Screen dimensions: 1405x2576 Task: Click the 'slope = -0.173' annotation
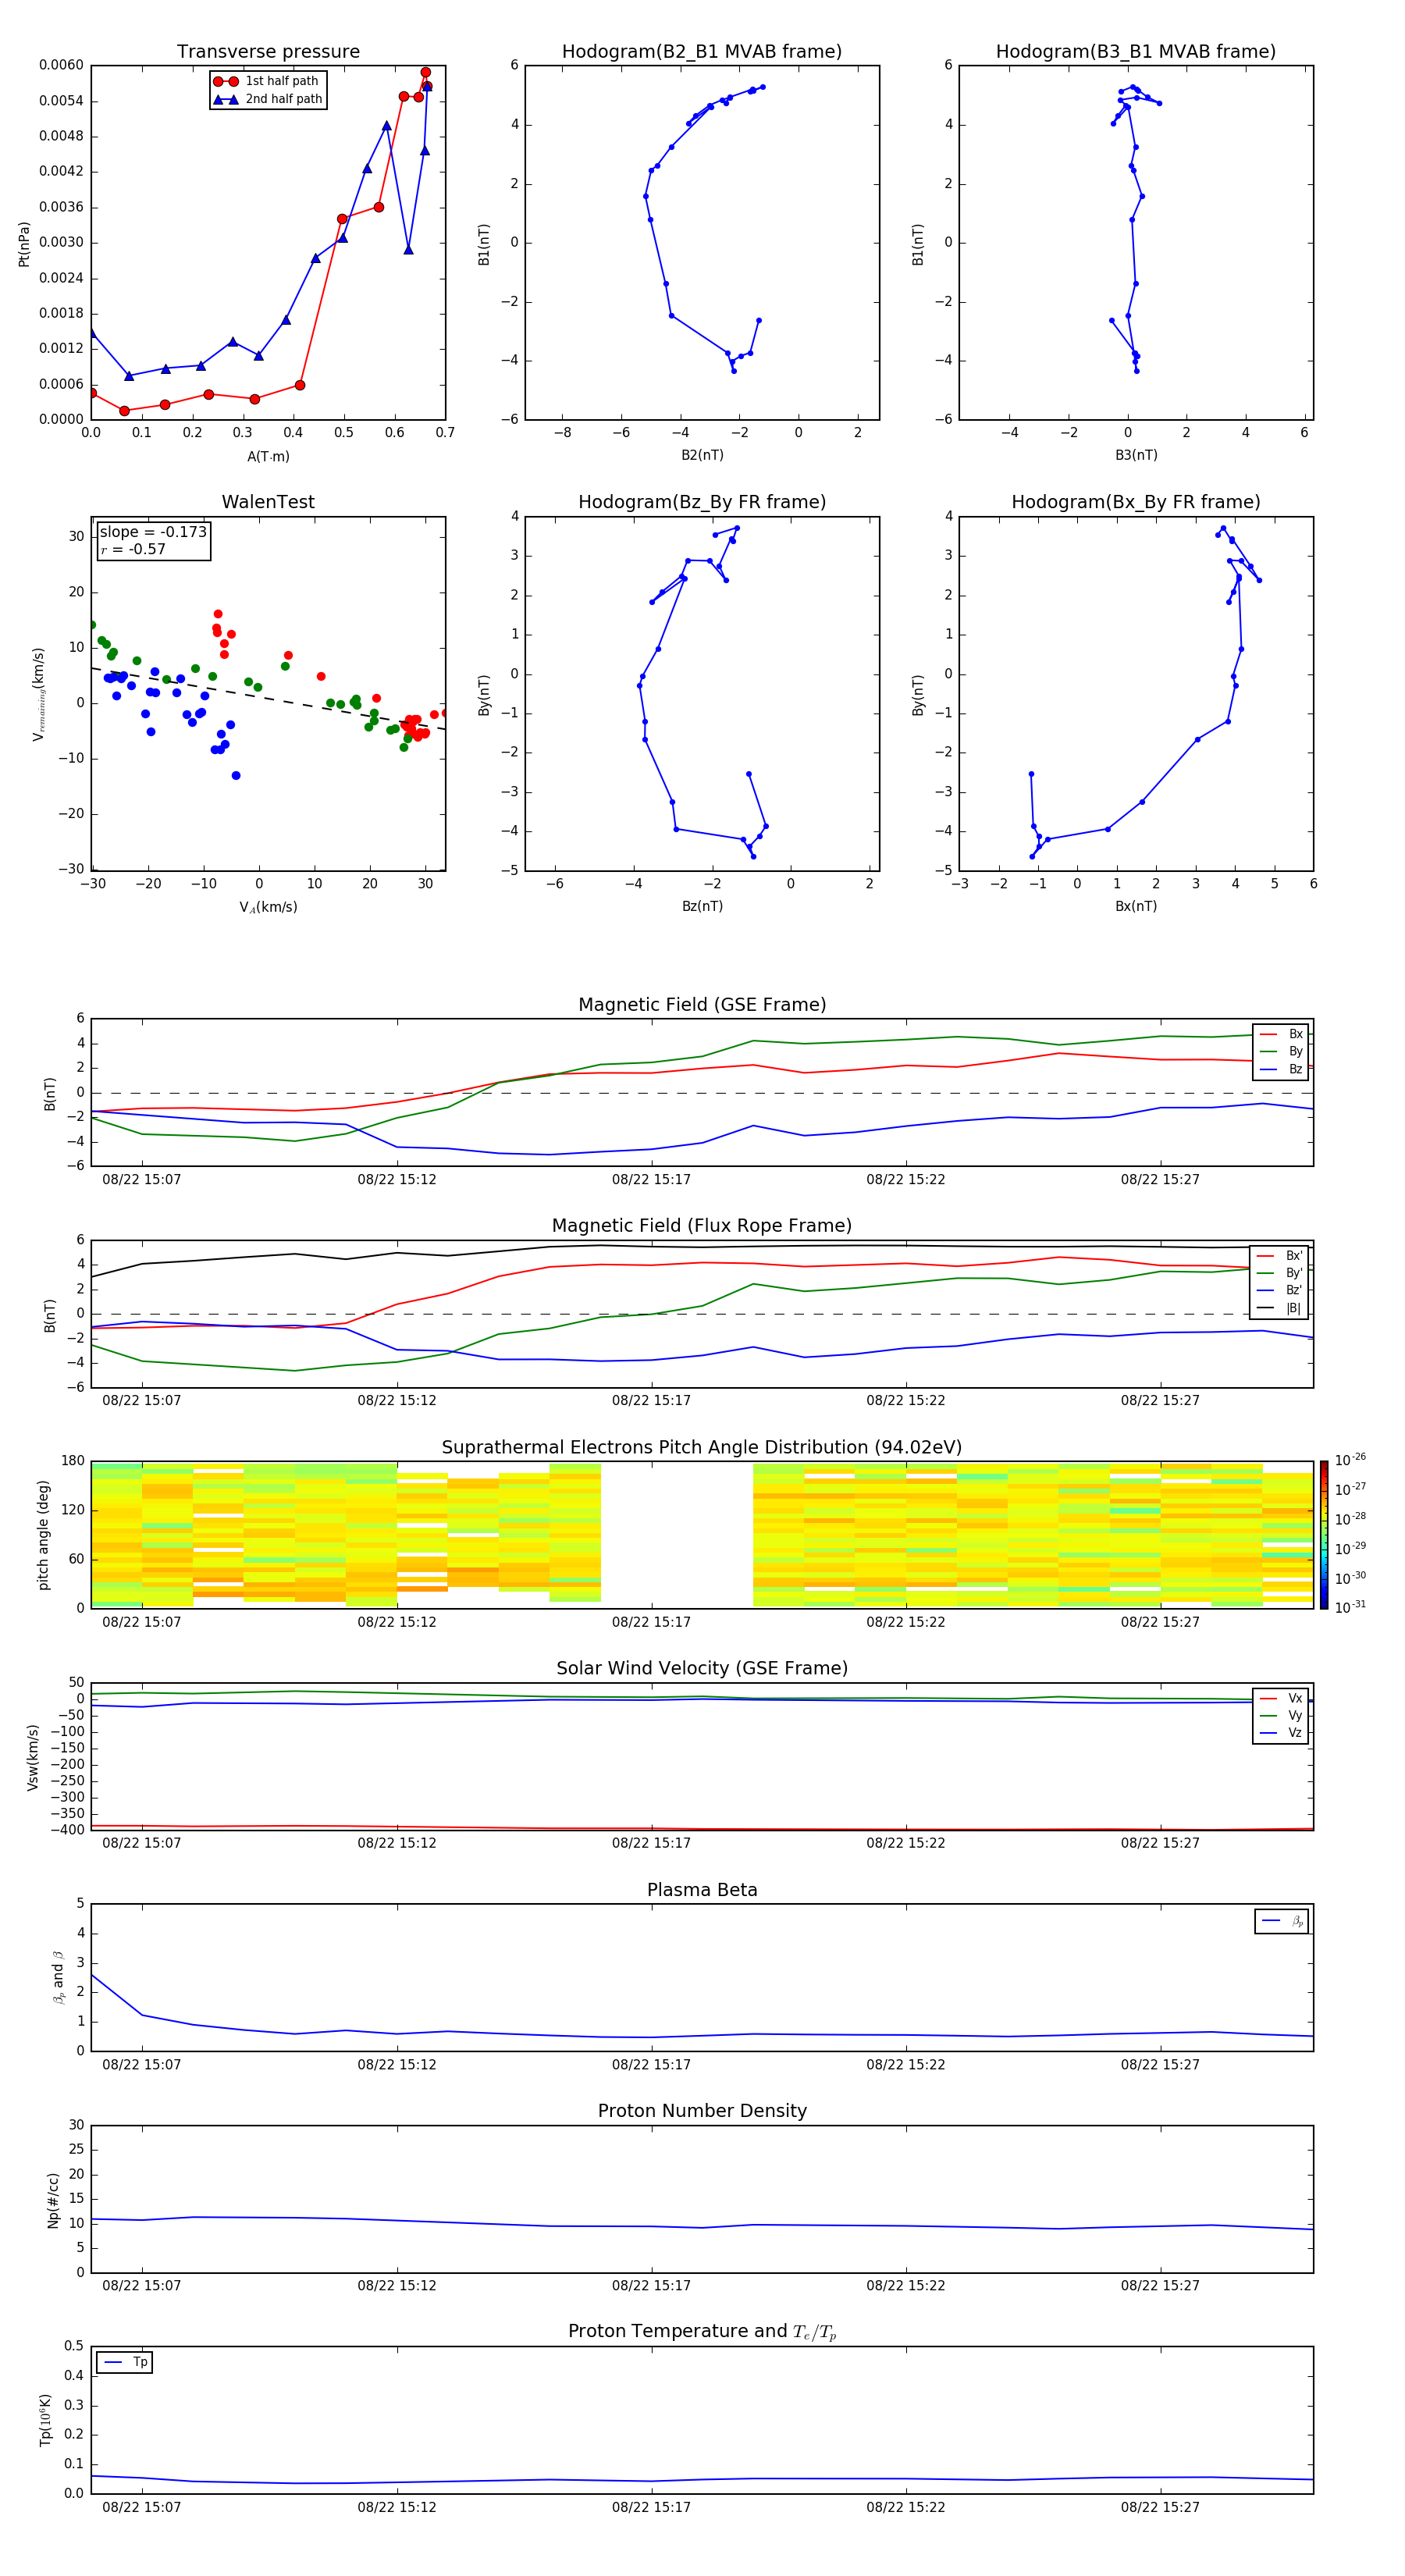pos(153,532)
